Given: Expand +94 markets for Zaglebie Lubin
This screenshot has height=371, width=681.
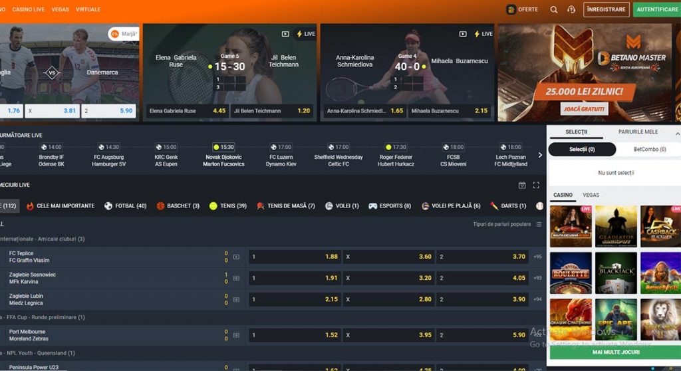Looking at the screenshot, I should tap(537, 299).
